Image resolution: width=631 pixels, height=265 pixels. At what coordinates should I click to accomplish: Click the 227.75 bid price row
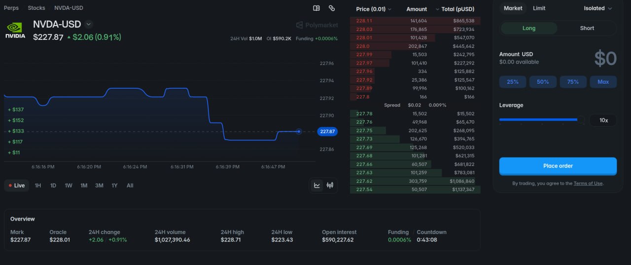point(415,131)
